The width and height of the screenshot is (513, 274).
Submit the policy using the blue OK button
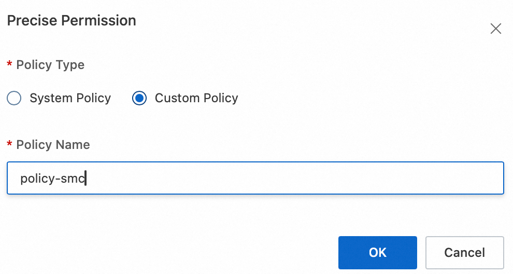click(x=377, y=253)
